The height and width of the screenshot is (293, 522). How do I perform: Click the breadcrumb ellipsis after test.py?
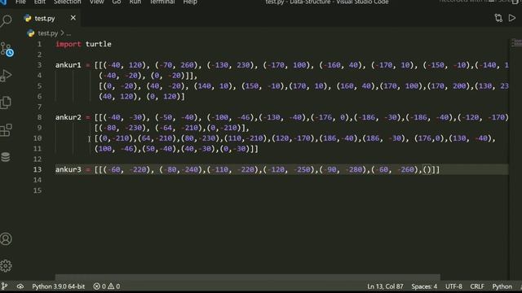(x=69, y=33)
